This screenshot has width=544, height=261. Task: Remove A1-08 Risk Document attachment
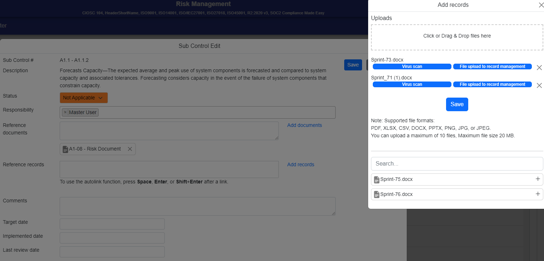(130, 149)
